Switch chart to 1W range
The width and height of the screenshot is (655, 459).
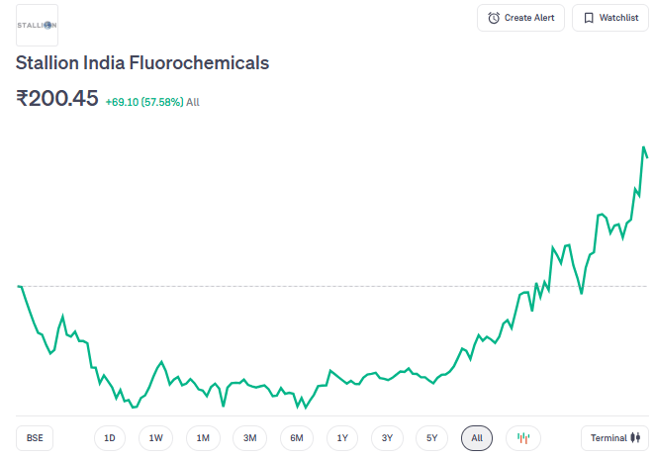pyautogui.click(x=155, y=438)
